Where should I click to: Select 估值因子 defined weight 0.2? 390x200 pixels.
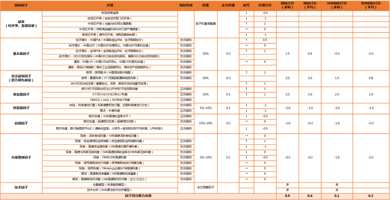coord(228,123)
